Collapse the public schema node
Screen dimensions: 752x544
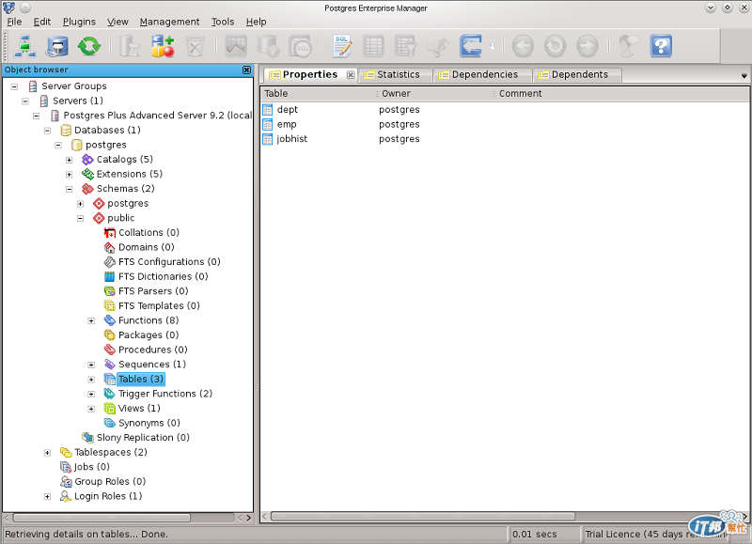[80, 219]
